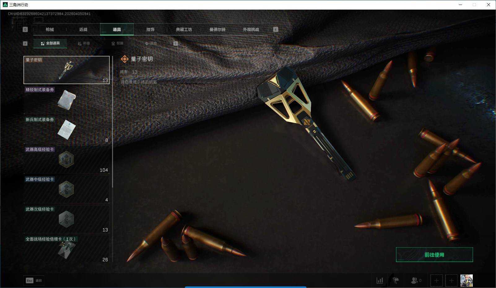Filter items by 补给 supplies
Viewport: 496px width, 288px height.
[x=84, y=43]
